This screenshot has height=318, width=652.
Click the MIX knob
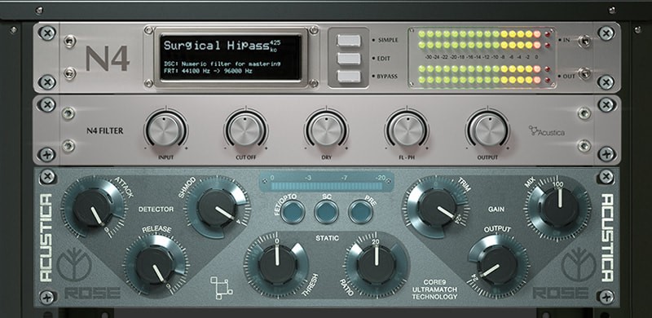560,207
